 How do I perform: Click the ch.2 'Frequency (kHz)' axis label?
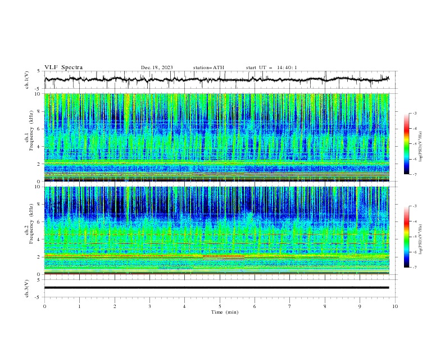tap(31, 224)
